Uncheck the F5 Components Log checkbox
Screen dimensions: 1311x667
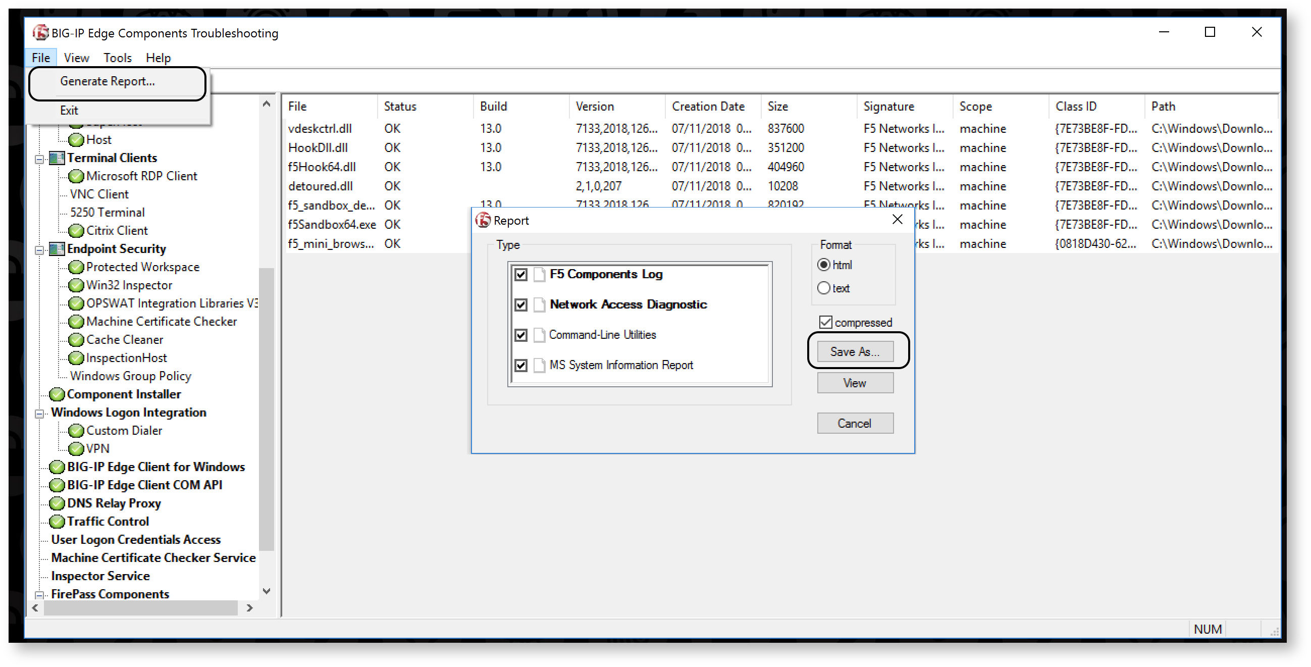tap(520, 275)
